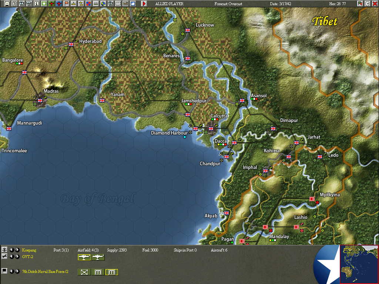Click the 'Forecast: Overcast' text
Screen dimensions: 379x284
point(228,4)
